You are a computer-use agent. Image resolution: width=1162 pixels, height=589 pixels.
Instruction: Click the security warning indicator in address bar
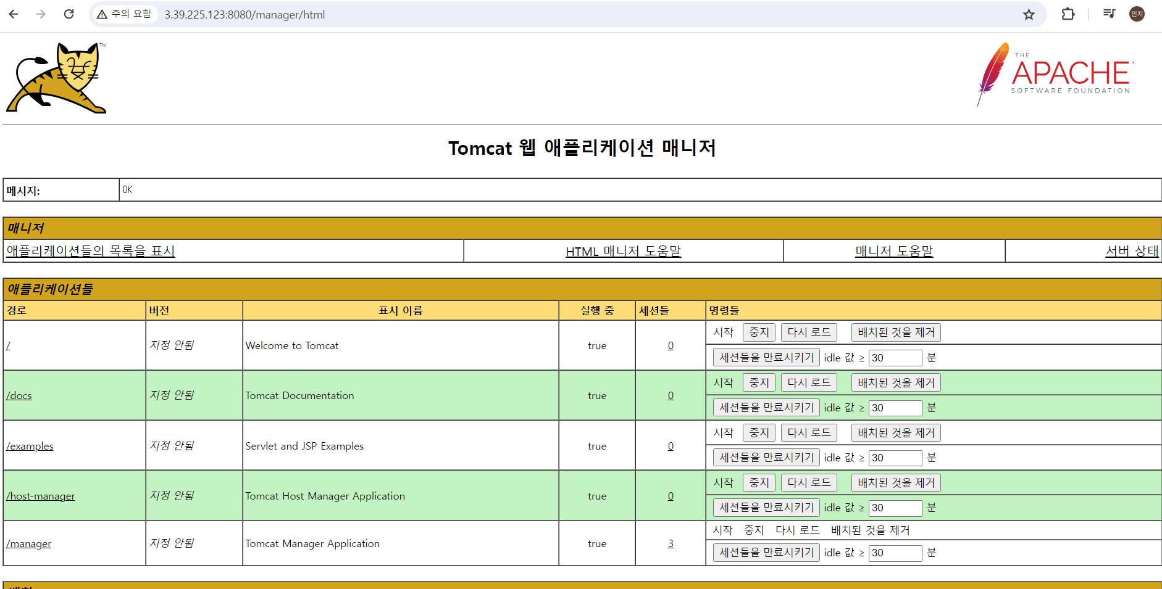(124, 14)
